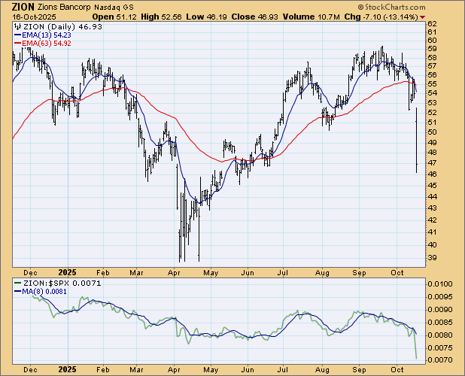Click the Oct label on price chart axis
465x376 pixels.
click(397, 272)
